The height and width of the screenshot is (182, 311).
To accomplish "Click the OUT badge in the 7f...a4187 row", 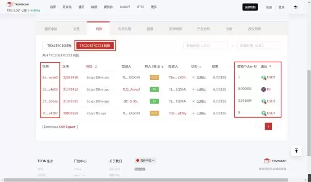I will (154, 113).
